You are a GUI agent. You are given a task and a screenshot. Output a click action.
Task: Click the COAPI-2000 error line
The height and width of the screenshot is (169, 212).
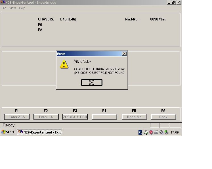pos(99,69)
